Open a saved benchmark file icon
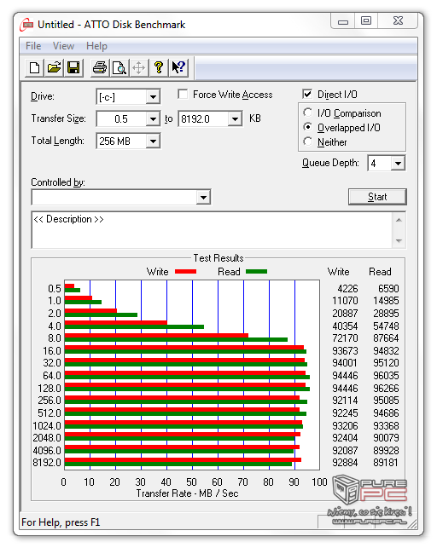 pos(54,67)
